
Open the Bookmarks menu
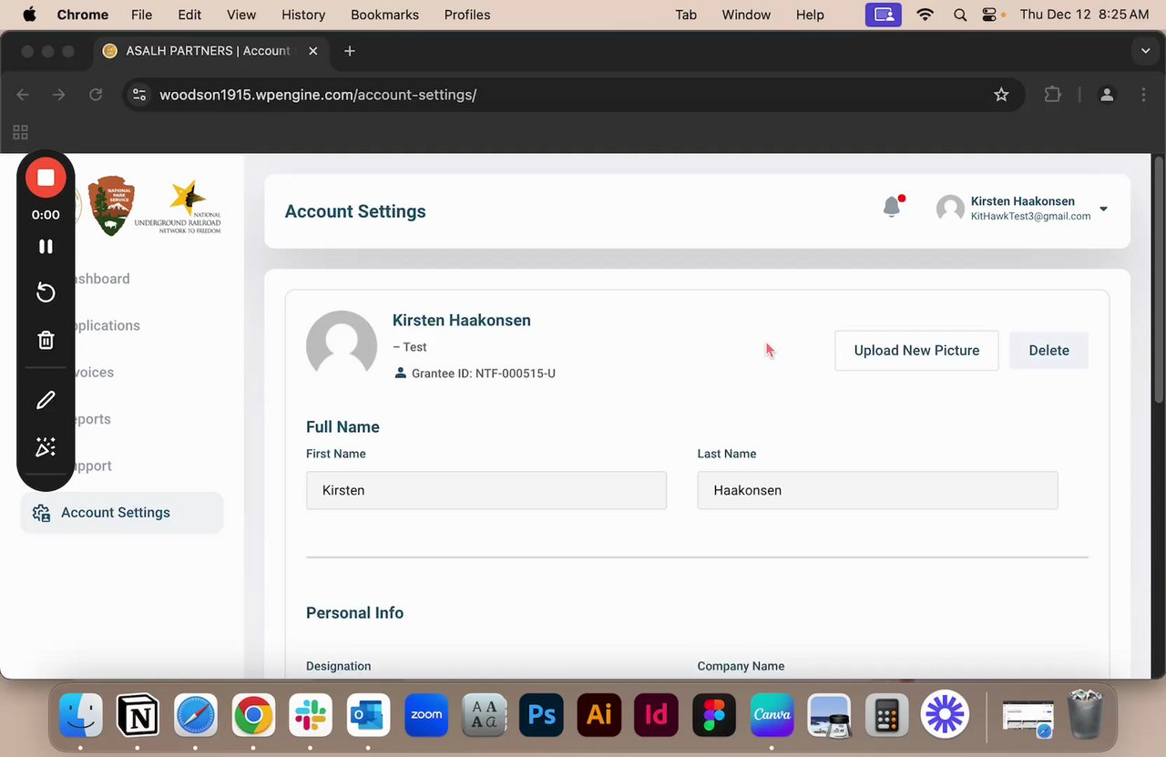(x=384, y=15)
